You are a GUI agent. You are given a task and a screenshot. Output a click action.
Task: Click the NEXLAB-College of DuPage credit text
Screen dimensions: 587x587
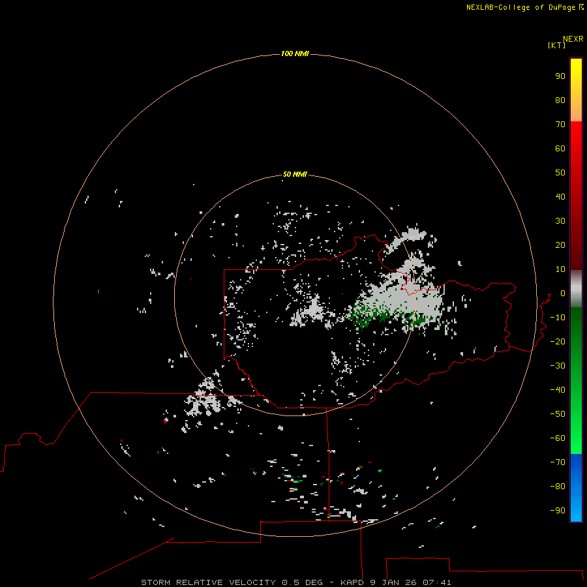pyautogui.click(x=524, y=7)
